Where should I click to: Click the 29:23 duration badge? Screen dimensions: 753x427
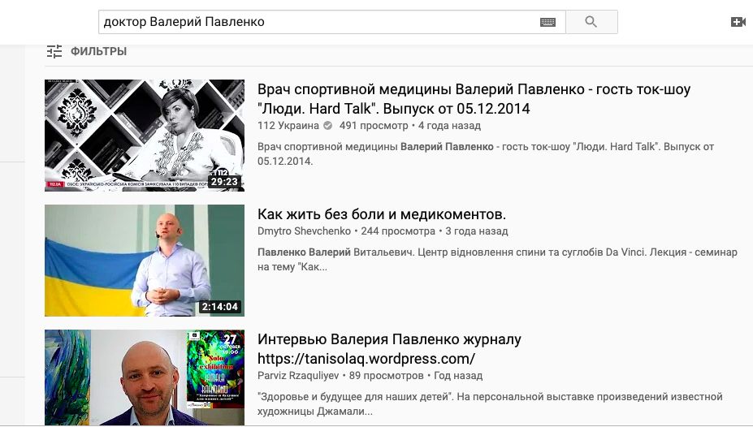(x=224, y=182)
